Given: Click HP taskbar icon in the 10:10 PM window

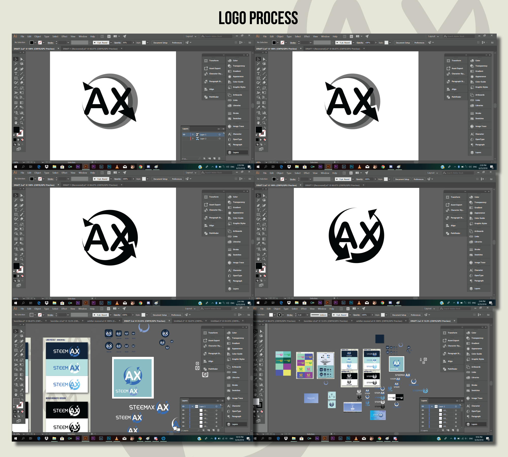Looking at the screenshot, I should coord(163,438).
